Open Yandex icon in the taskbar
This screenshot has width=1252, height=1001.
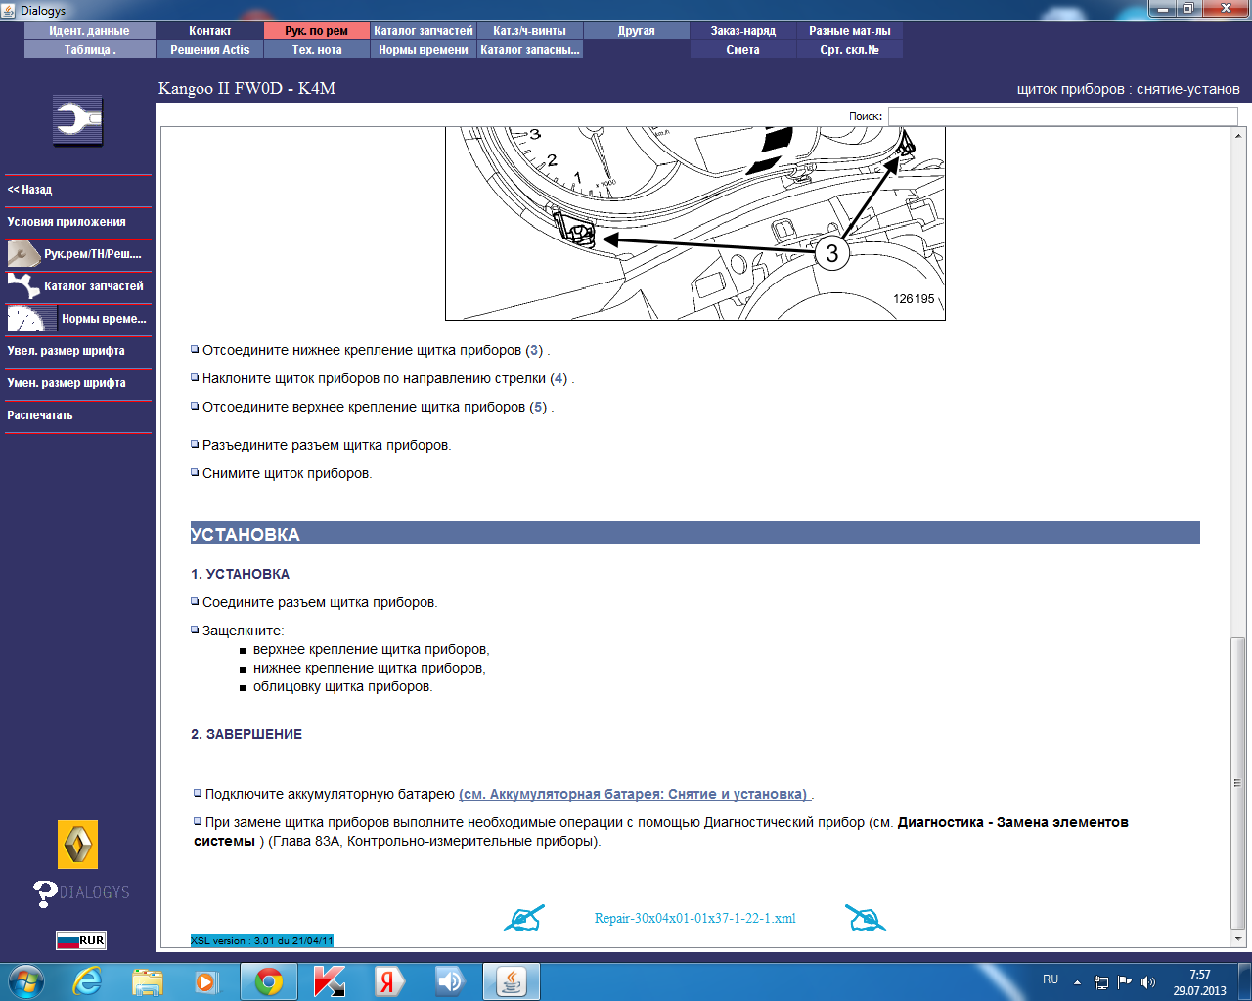click(388, 981)
